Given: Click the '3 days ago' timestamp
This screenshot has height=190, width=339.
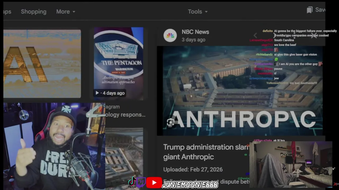Looking at the screenshot, I should [x=193, y=40].
